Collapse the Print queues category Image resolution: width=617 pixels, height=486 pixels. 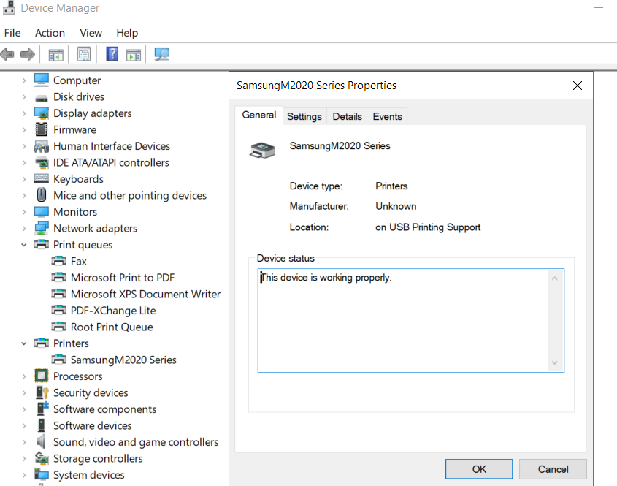(24, 245)
